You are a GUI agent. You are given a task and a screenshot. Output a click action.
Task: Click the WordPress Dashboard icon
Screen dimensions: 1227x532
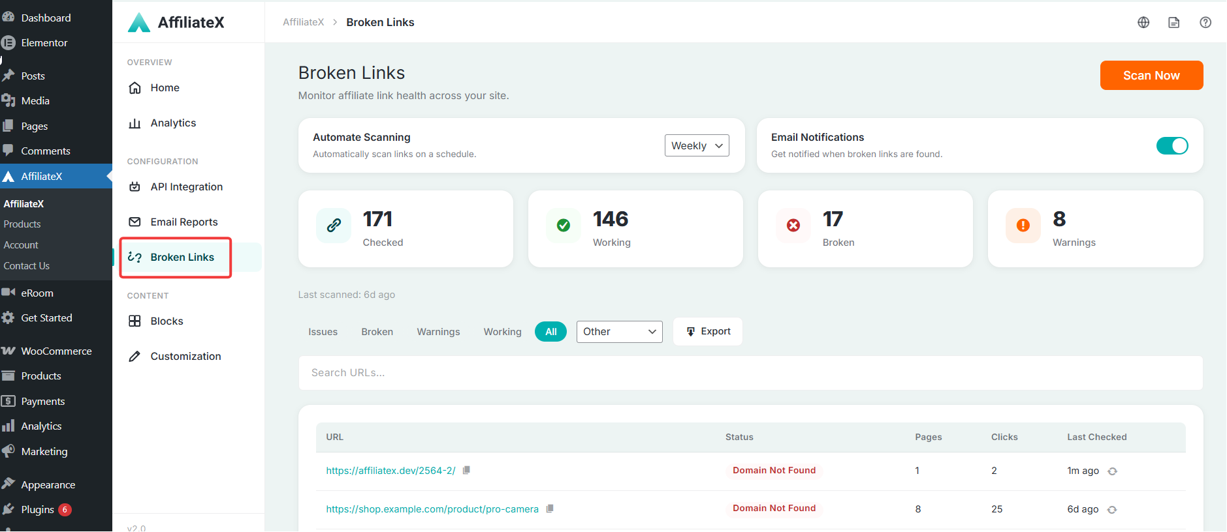(x=8, y=18)
